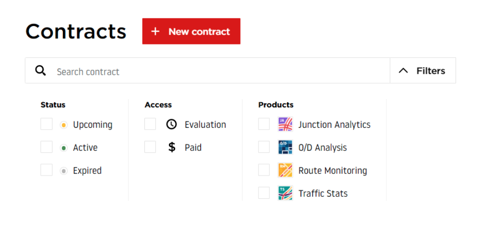Click the Evaluation clock icon

point(171,124)
